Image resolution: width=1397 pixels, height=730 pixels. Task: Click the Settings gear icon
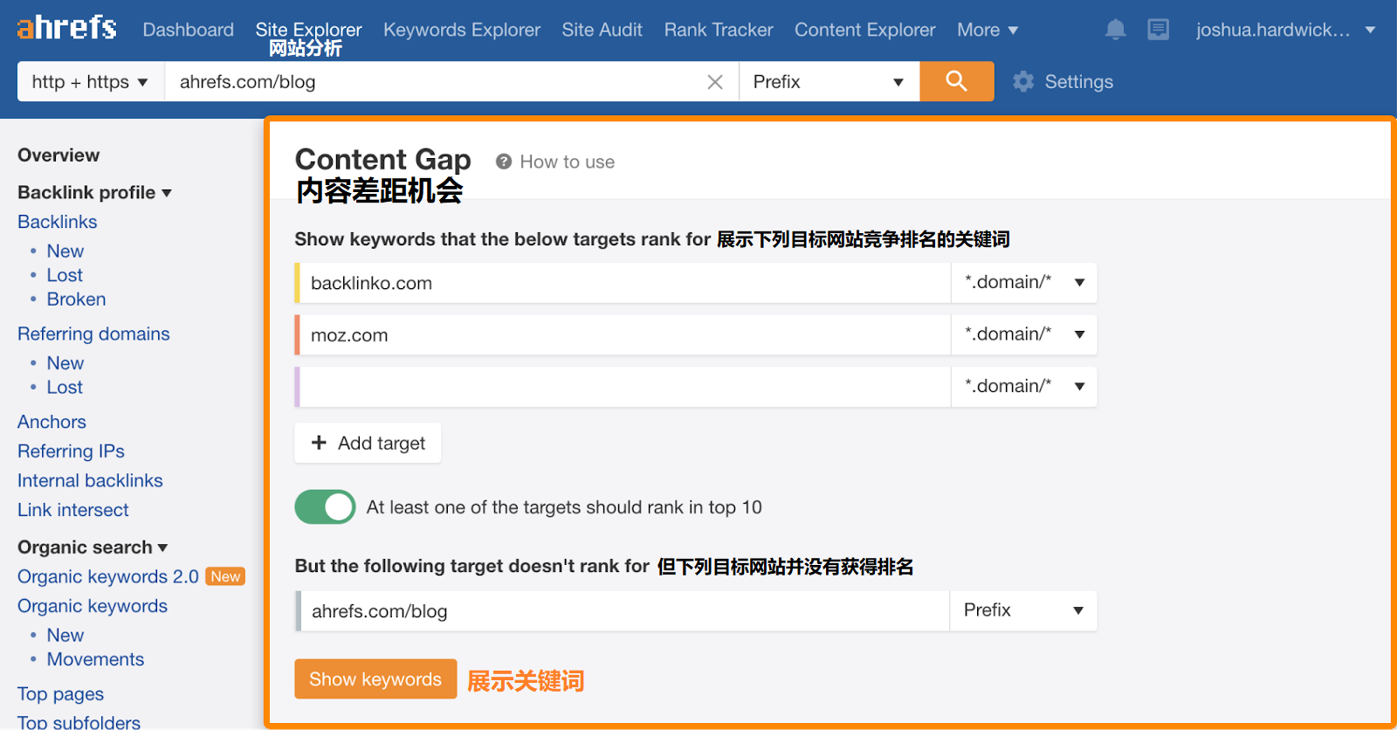1023,82
